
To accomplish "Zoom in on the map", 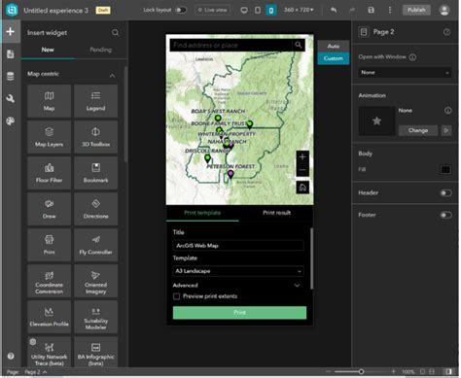I will (302, 157).
